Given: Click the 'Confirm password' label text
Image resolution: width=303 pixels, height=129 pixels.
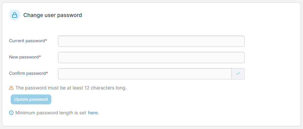Looking at the screenshot, I should 27,73.
